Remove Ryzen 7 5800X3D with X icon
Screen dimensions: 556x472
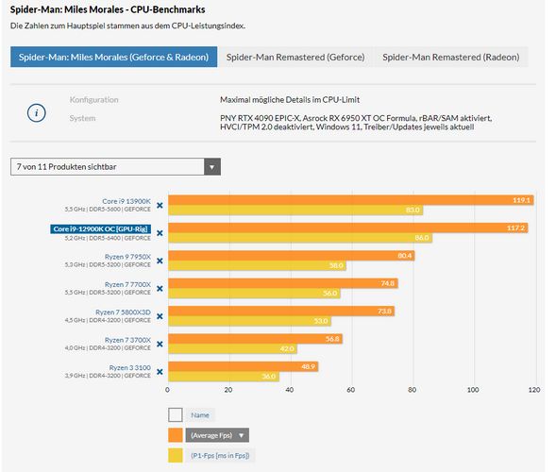click(x=160, y=316)
